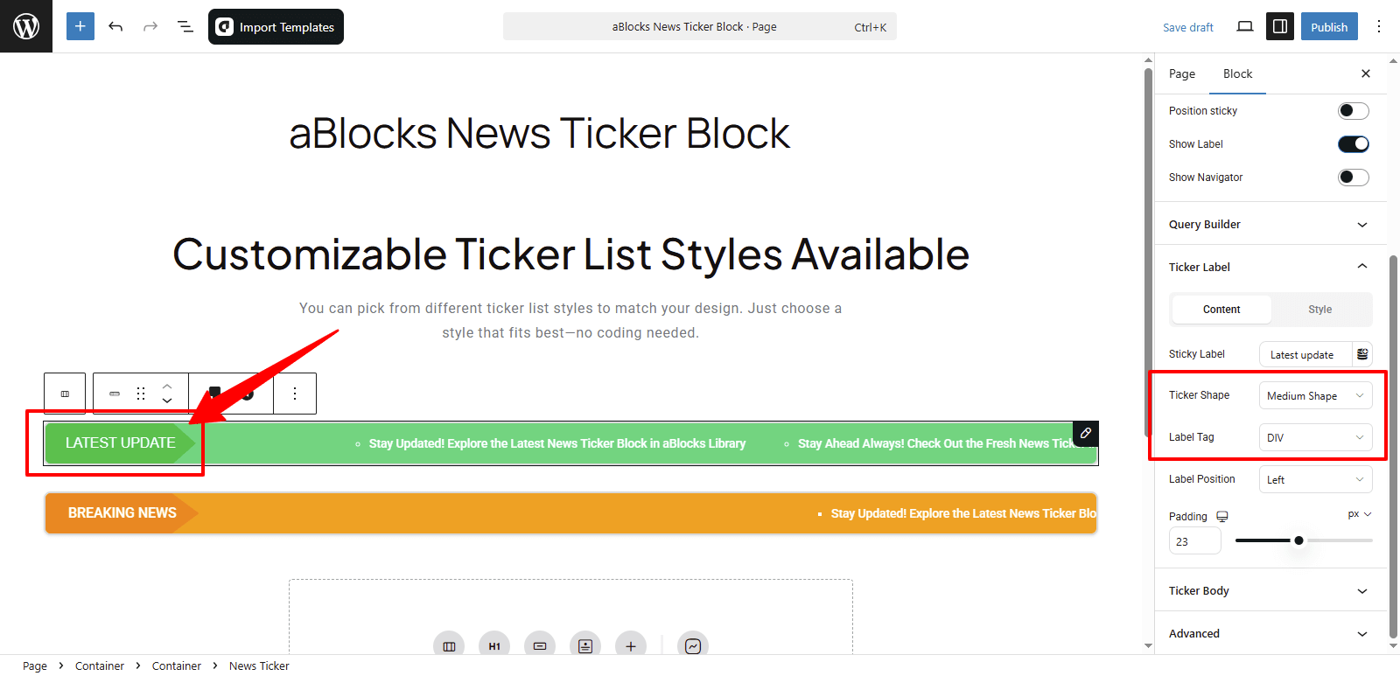Expand the Advanced panel

1270,633
